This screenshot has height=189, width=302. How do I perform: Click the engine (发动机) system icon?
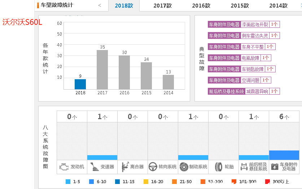tap(64, 167)
